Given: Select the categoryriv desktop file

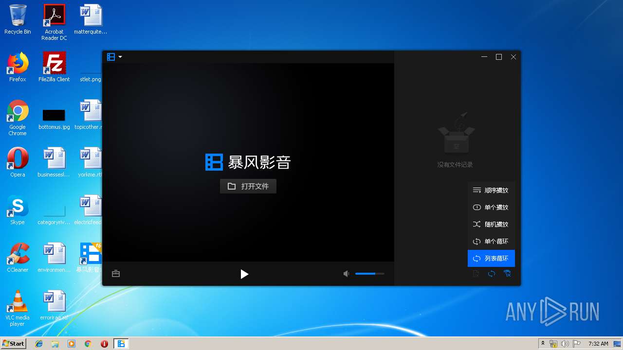Looking at the screenshot, I should [x=54, y=215].
